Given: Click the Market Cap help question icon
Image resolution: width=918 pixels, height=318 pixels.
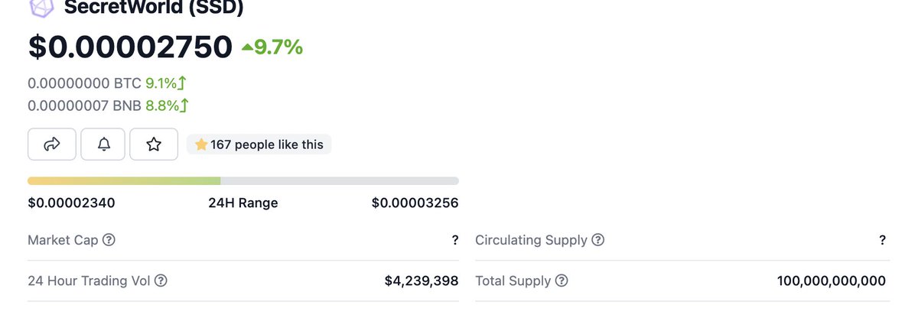Looking at the screenshot, I should [x=109, y=240].
